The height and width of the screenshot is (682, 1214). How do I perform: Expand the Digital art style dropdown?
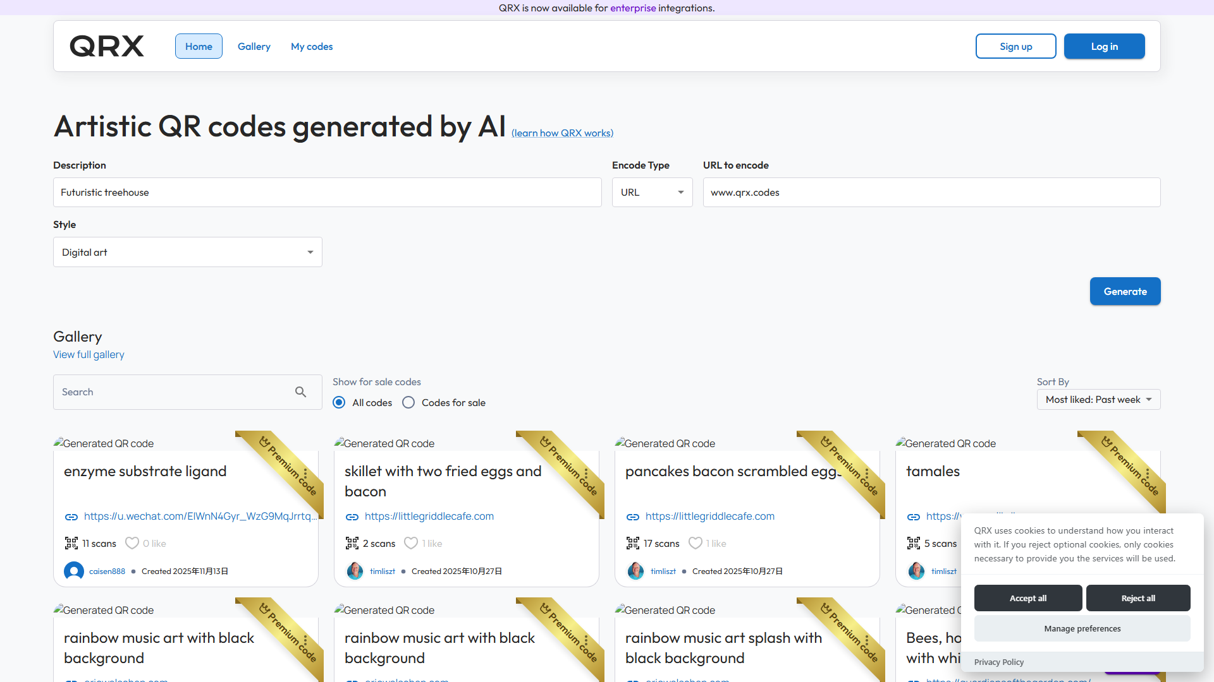click(x=188, y=253)
